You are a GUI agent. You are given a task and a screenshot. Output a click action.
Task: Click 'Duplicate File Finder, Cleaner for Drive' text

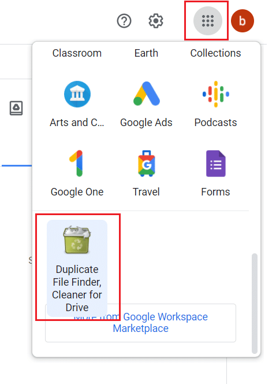[x=77, y=288]
